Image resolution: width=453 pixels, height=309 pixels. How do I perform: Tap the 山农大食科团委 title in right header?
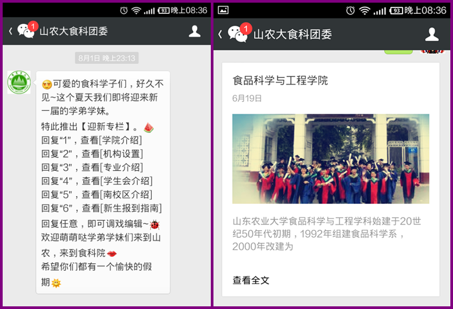tap(292, 35)
